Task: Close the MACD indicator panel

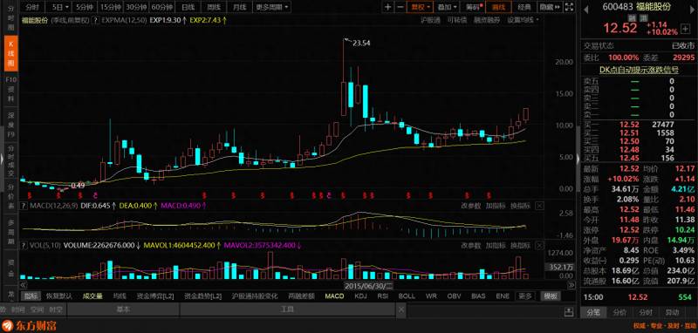Action: [x=539, y=206]
